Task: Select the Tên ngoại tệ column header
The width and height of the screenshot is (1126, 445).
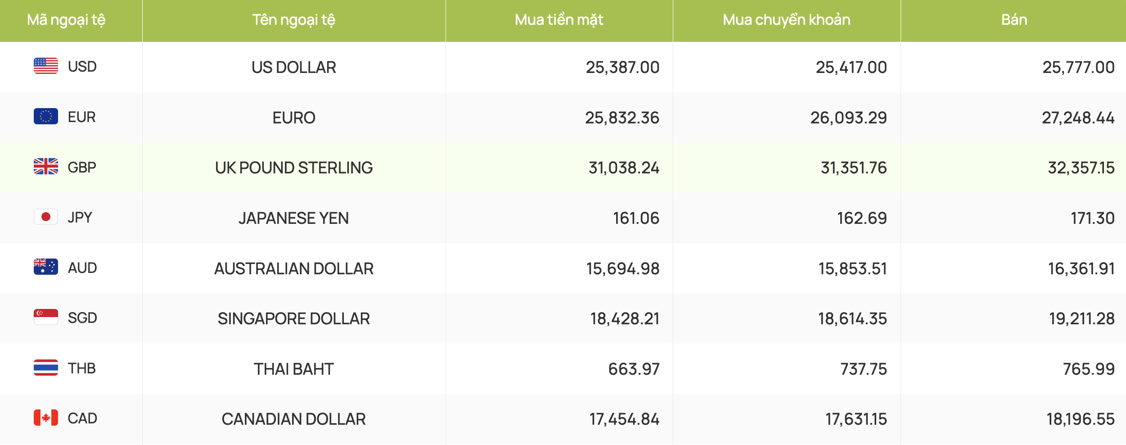Action: pyautogui.click(x=294, y=20)
